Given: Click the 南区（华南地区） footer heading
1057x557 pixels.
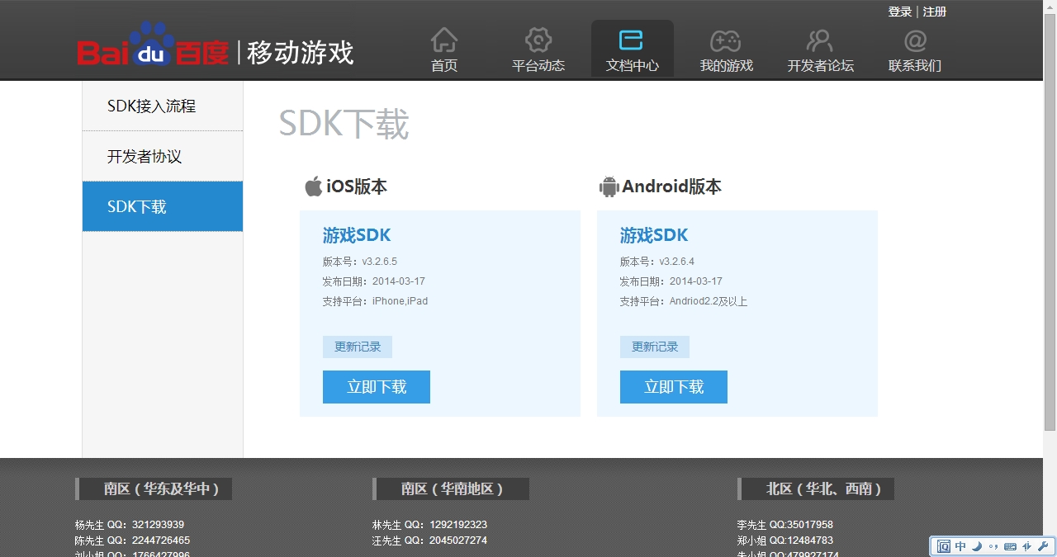Looking at the screenshot, I should [453, 489].
